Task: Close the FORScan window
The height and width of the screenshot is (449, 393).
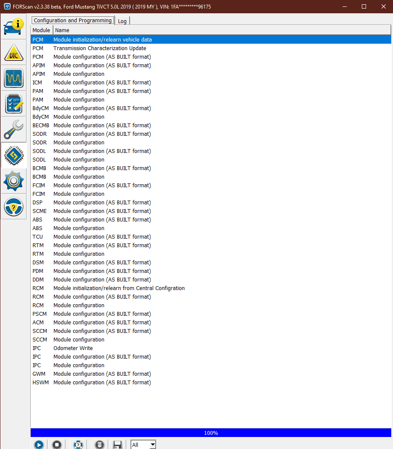Action: coord(383,6)
